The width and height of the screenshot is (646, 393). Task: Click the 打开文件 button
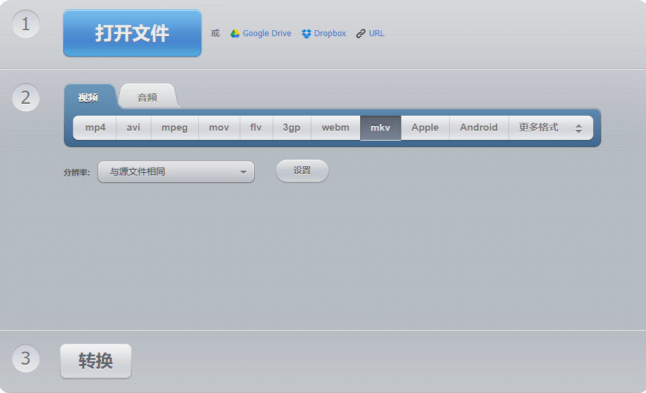132,33
